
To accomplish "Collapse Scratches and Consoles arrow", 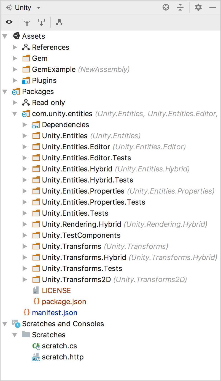I will pos(5,324).
